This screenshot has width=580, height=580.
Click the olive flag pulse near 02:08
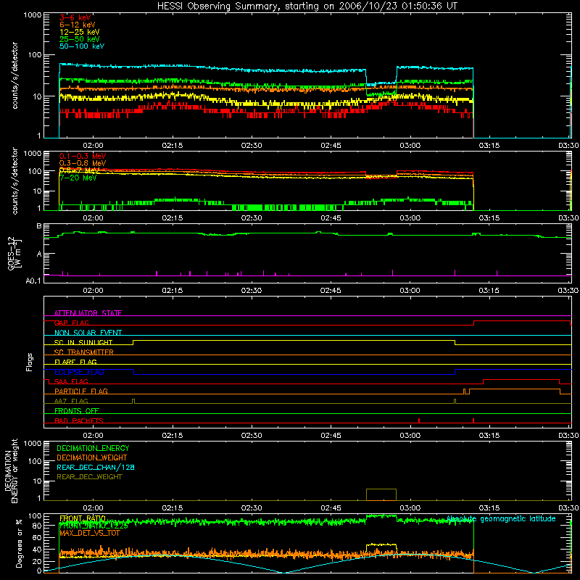pyautogui.click(x=133, y=401)
